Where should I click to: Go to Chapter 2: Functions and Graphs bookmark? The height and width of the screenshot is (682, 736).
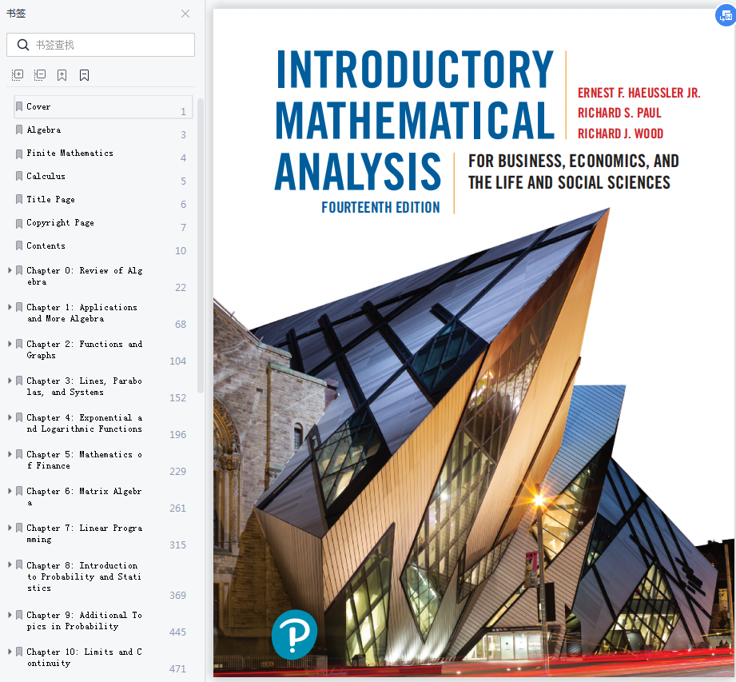click(x=85, y=349)
